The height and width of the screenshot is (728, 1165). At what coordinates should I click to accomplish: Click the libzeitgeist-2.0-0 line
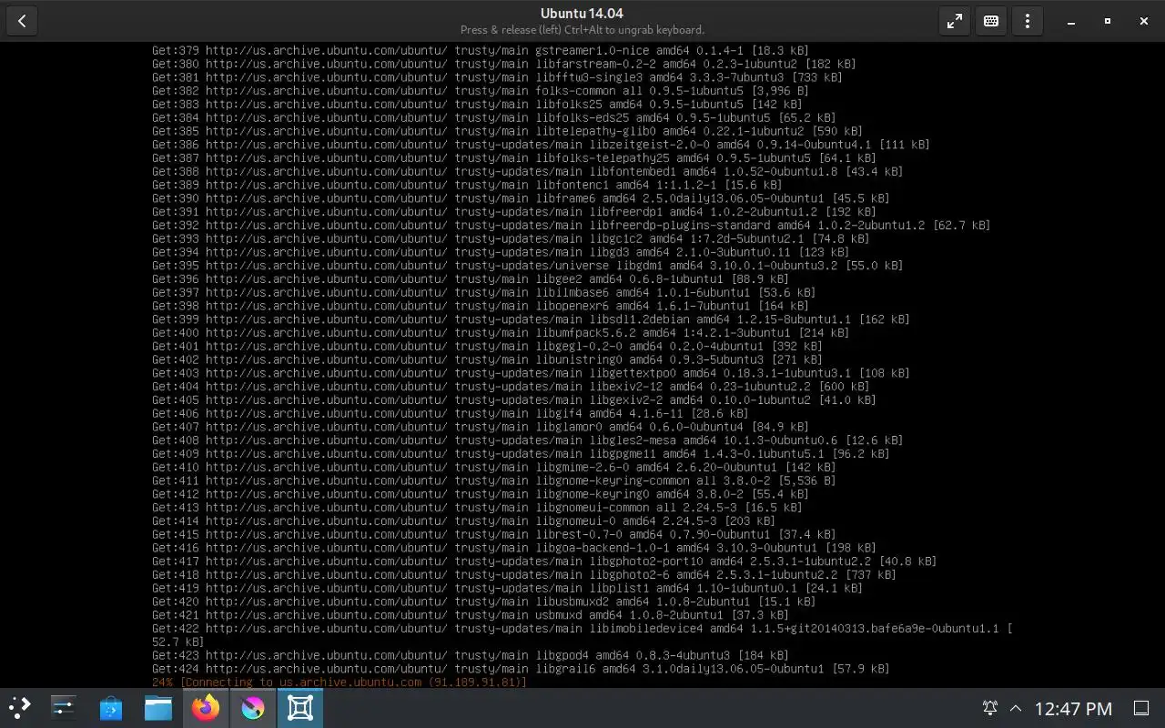click(x=541, y=145)
